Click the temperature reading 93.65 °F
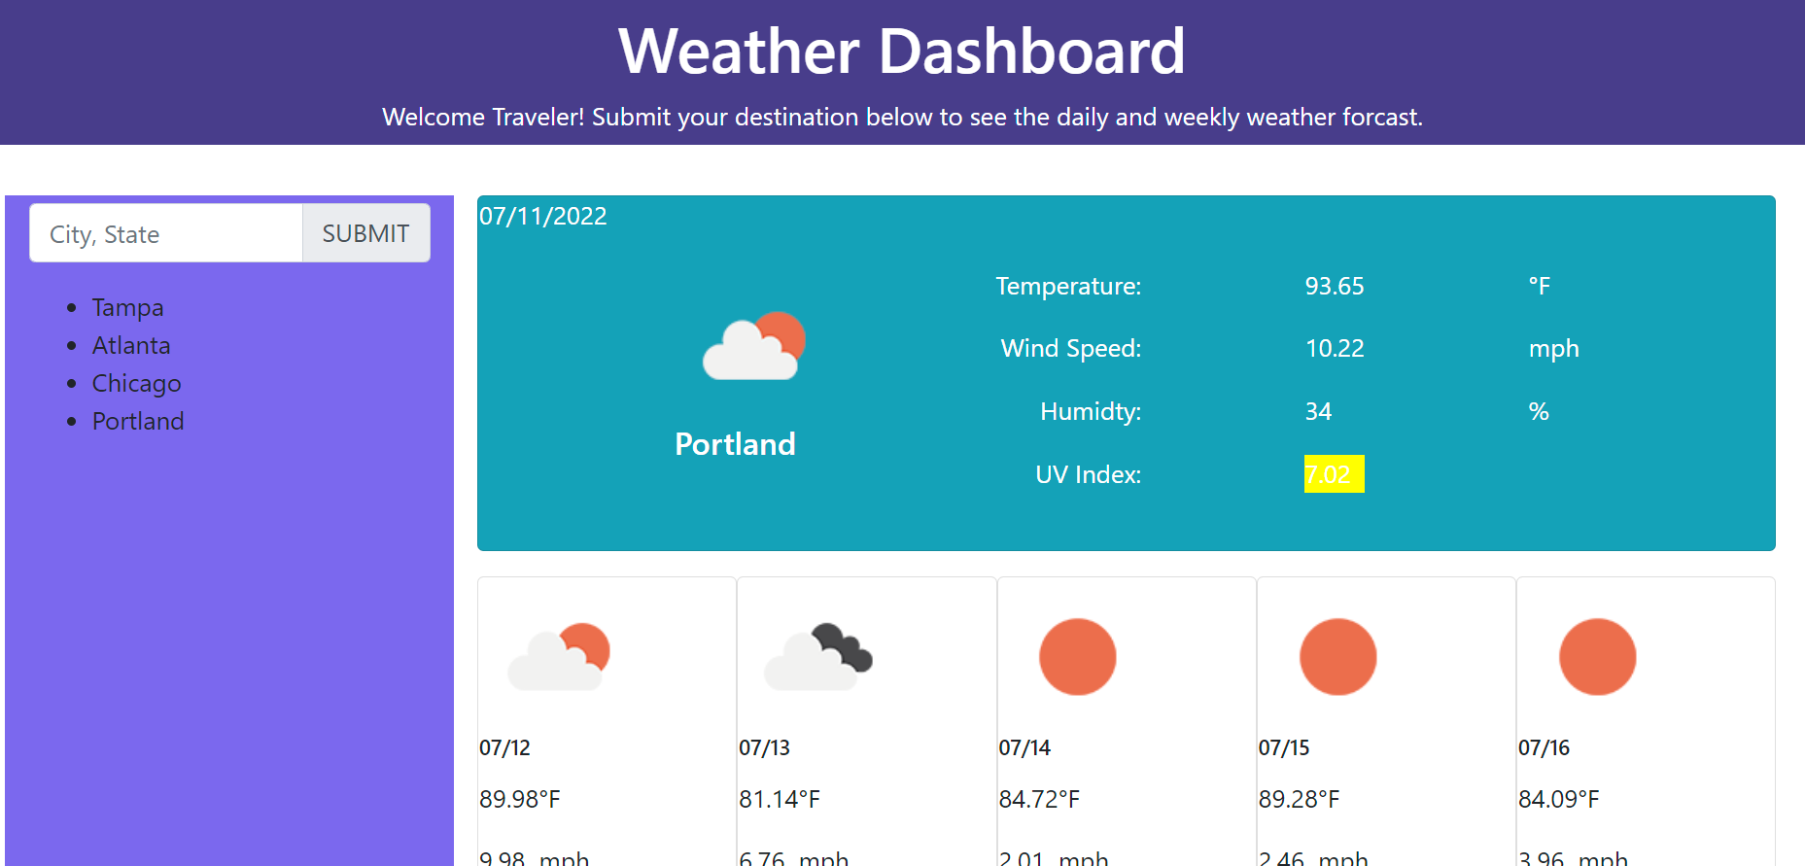 tap(1335, 286)
